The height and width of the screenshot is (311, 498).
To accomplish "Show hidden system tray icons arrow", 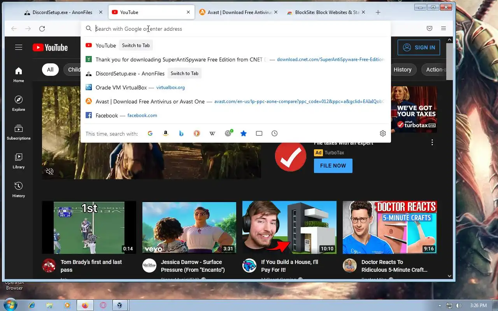I will [x=440, y=306].
